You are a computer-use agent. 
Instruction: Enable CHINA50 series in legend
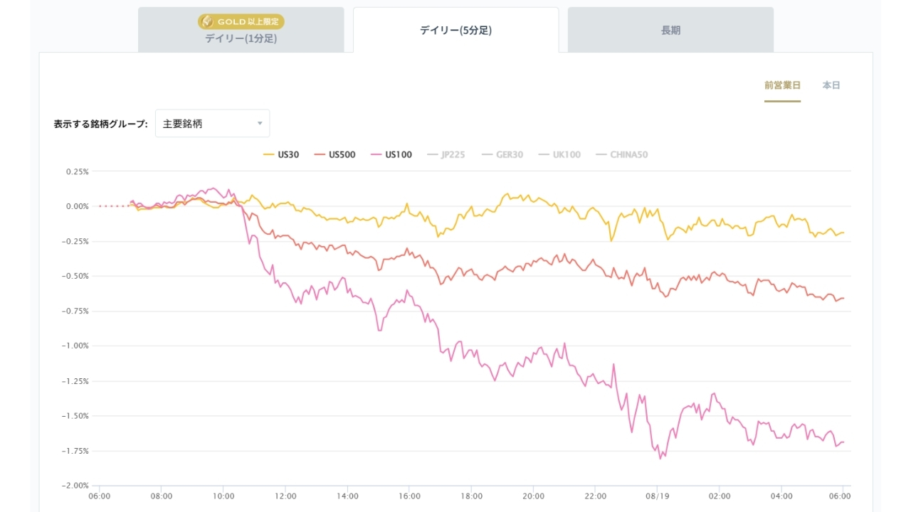tap(621, 154)
